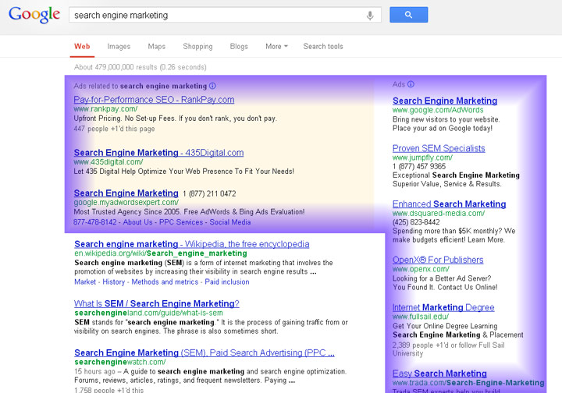
Task: Open the Easy Search Marketing ad
Action: tap(439, 374)
